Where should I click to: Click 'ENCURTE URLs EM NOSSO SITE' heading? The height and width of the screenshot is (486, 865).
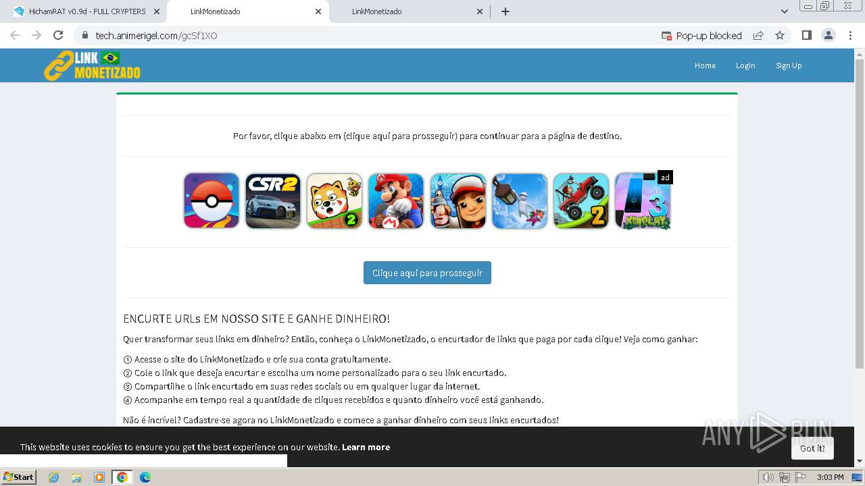[256, 319]
